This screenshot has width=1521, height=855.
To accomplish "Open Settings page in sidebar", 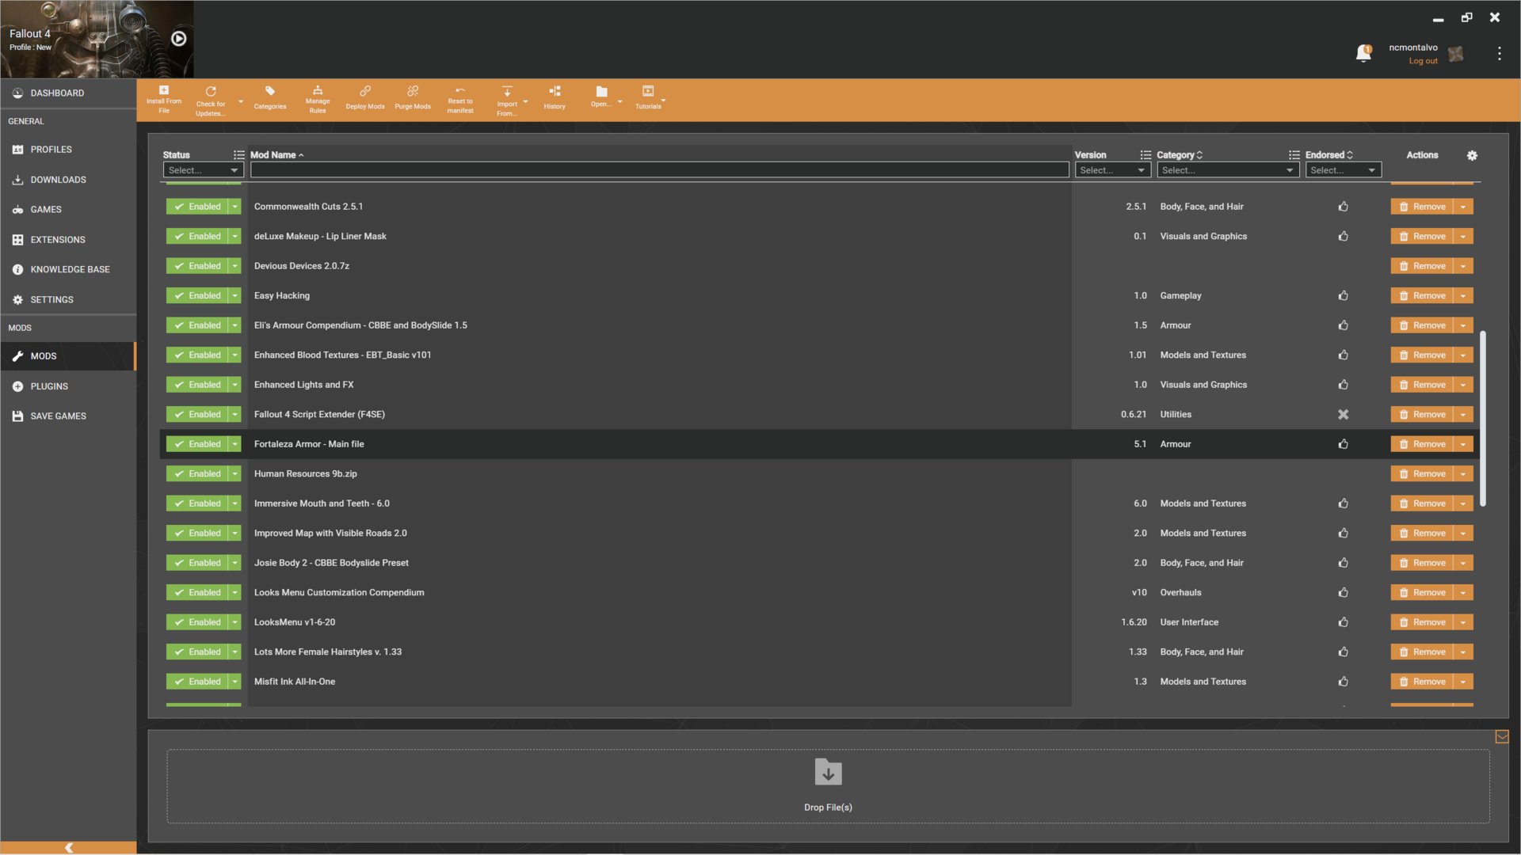I will [68, 300].
